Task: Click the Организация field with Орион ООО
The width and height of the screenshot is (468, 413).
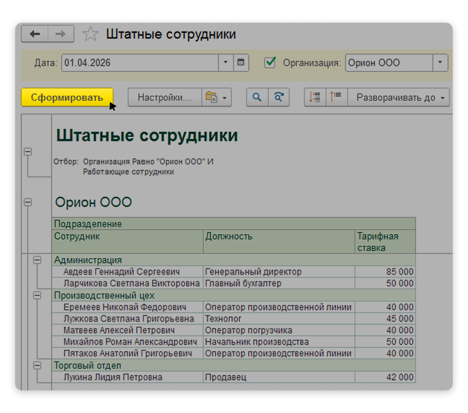Action: (389, 63)
